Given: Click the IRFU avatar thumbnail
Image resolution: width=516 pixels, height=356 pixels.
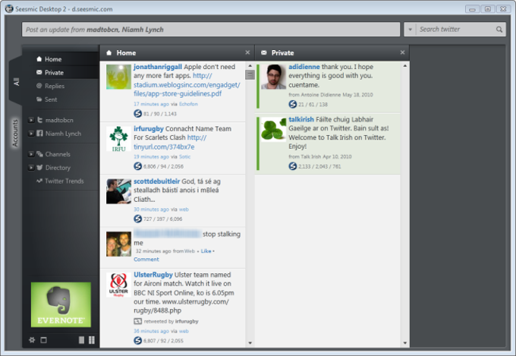Looking at the screenshot, I should (x=118, y=139).
